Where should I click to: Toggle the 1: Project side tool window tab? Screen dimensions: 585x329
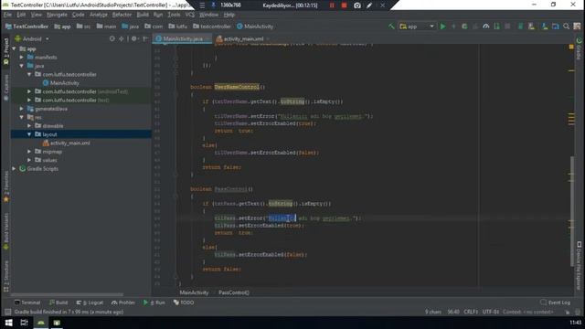click(6, 51)
